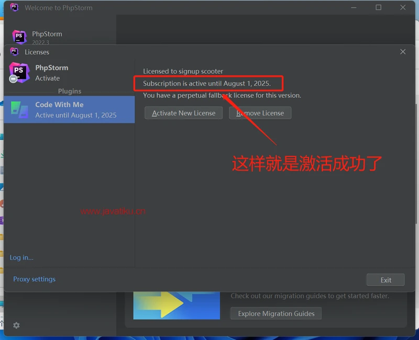This screenshot has width=419, height=340.
Task: Click the PhpStorm product icon in licenses list
Action: coord(19,72)
